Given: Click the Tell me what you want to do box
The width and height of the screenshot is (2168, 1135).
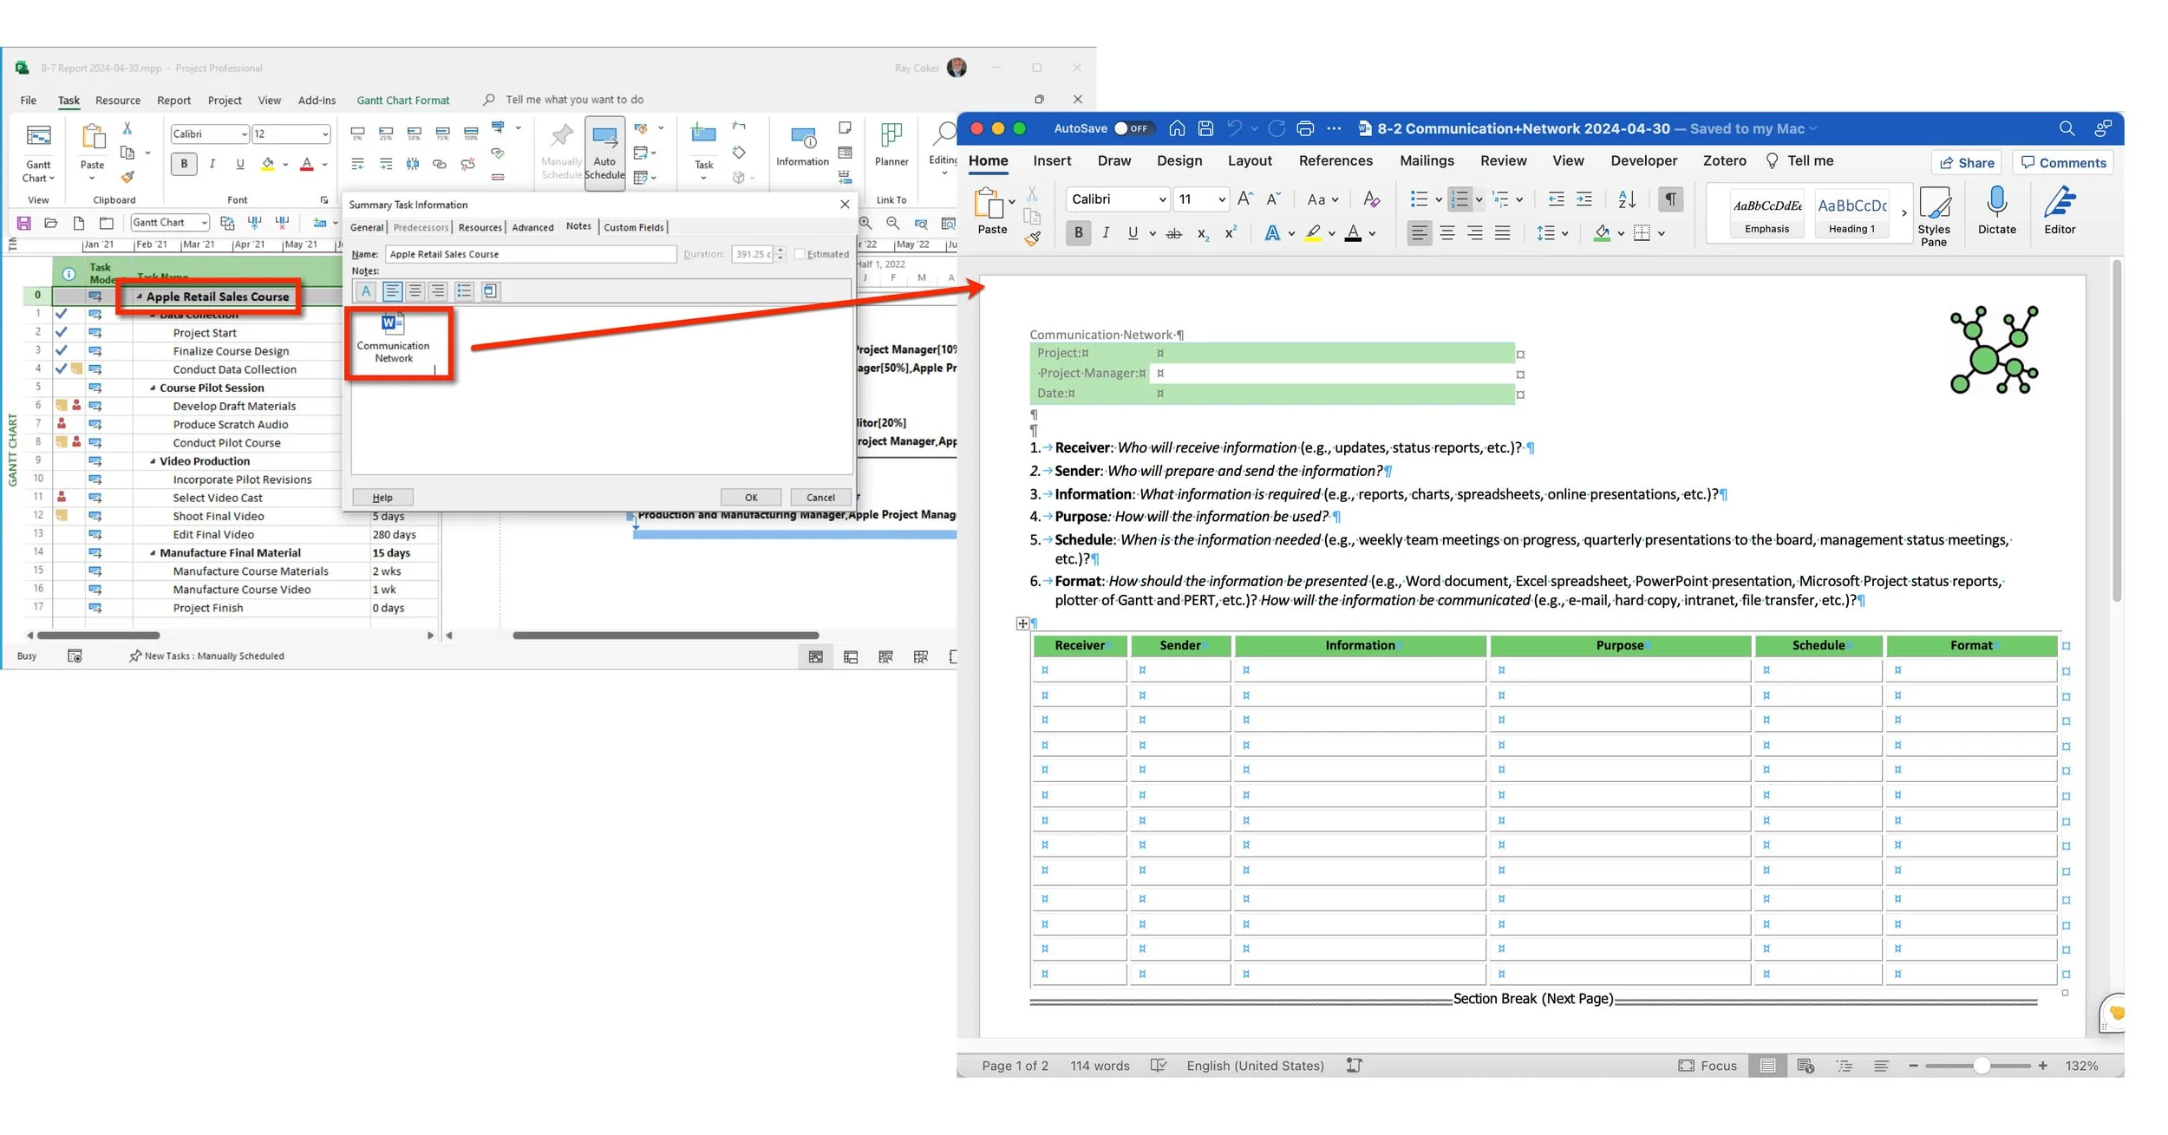Looking at the screenshot, I should point(574,100).
